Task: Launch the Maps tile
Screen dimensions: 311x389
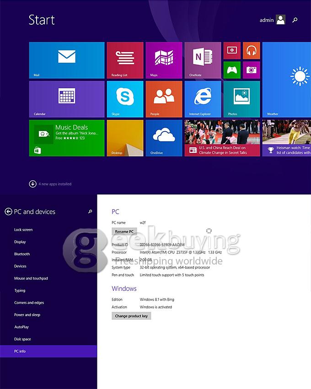Action: tap(164, 60)
